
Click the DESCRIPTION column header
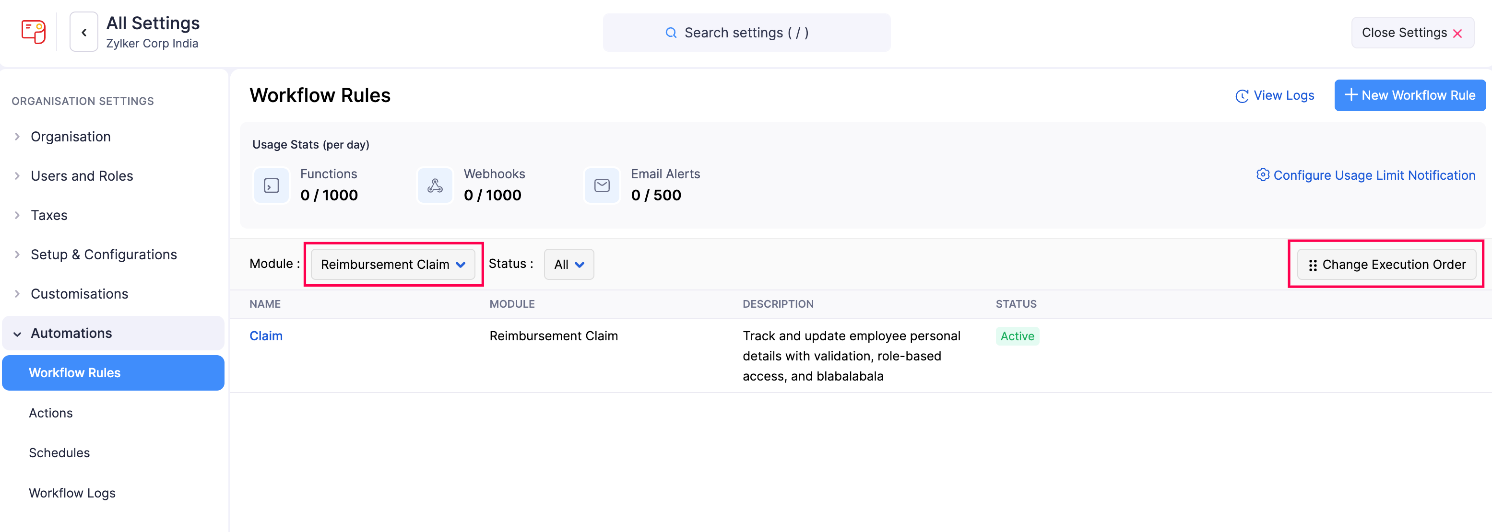click(778, 304)
